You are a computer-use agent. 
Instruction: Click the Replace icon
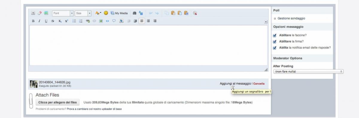pos(141,13)
